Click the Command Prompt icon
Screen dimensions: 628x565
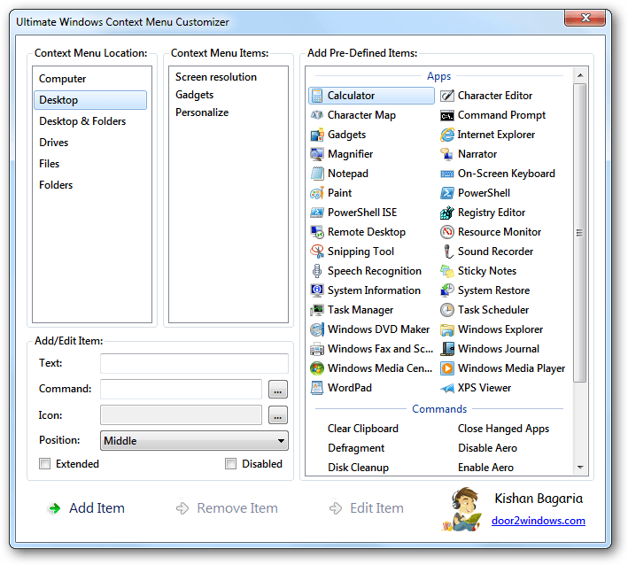tap(447, 115)
